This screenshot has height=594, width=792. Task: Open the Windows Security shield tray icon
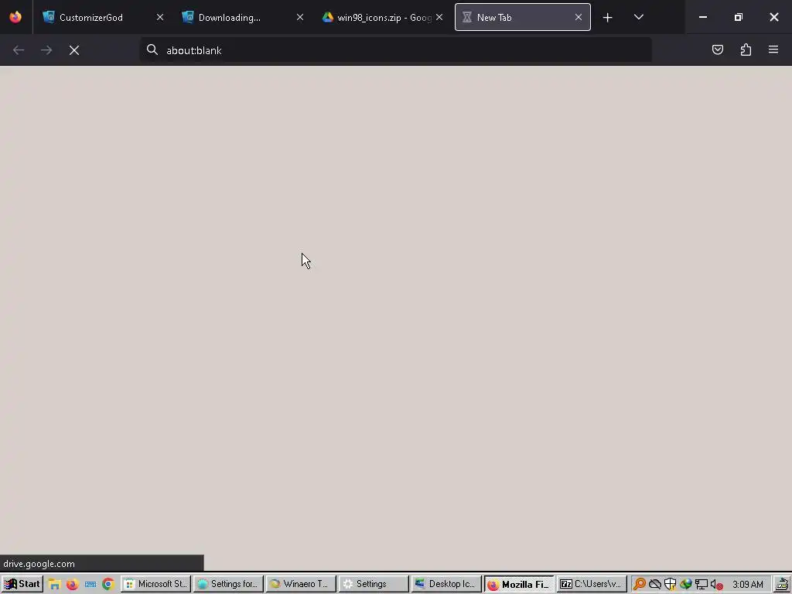coord(671,585)
